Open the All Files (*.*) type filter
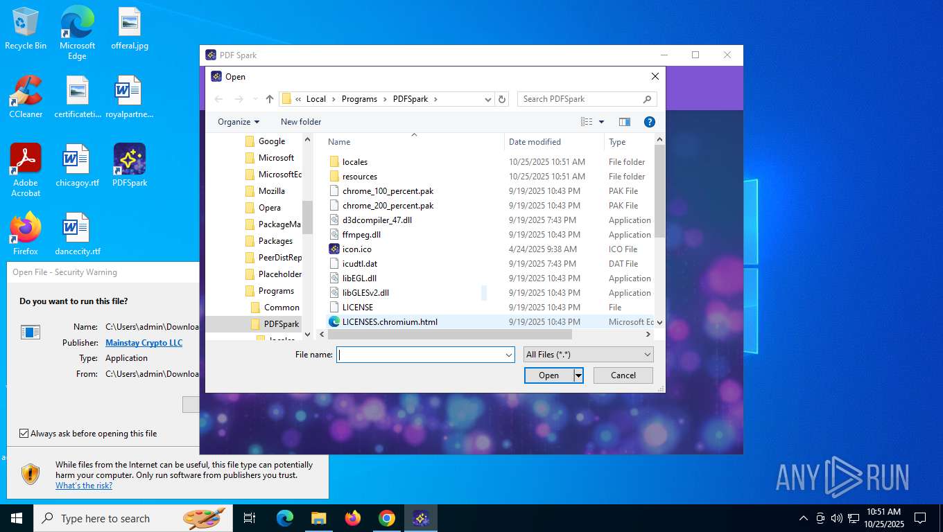Image resolution: width=943 pixels, height=532 pixels. tap(589, 355)
